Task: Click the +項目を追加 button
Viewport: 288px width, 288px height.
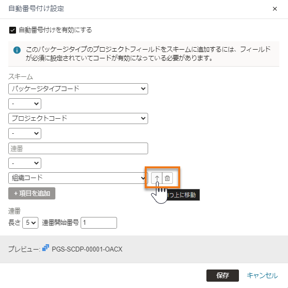Action: pyautogui.click(x=32, y=193)
